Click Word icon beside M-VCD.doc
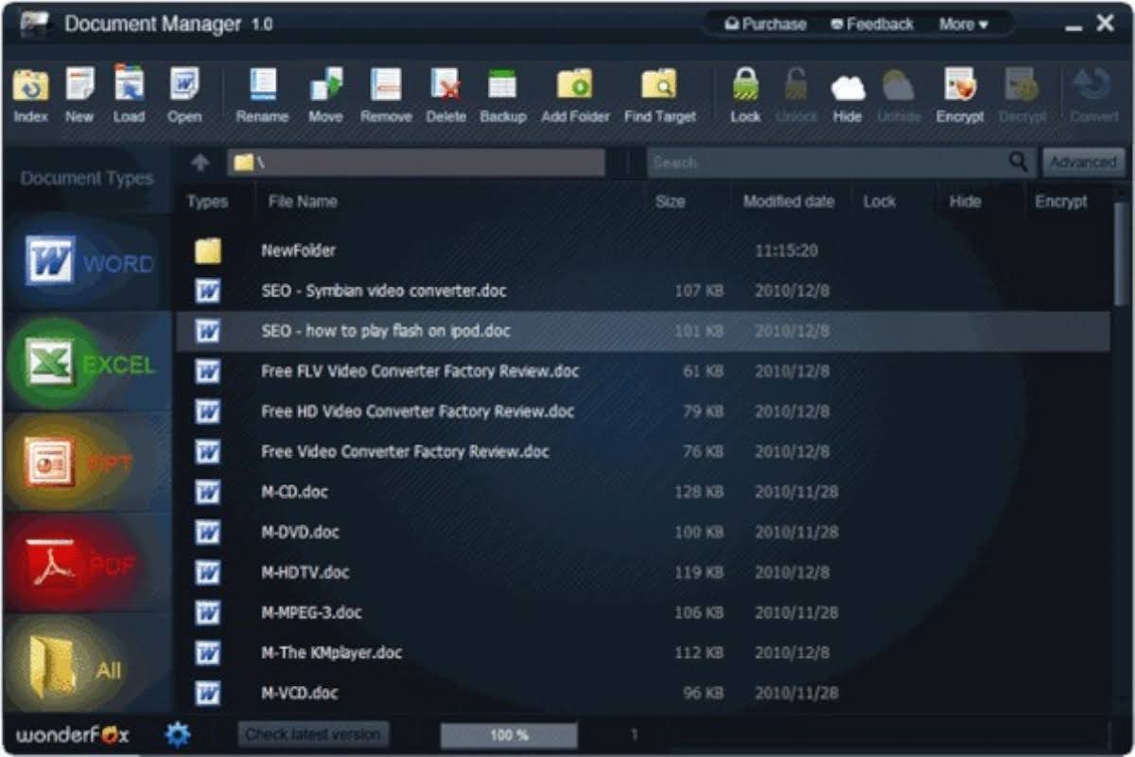This screenshot has width=1135, height=757. pos(208,693)
